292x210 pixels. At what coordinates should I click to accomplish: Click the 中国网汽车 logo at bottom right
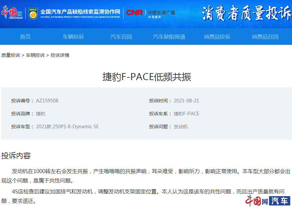click(x=268, y=201)
